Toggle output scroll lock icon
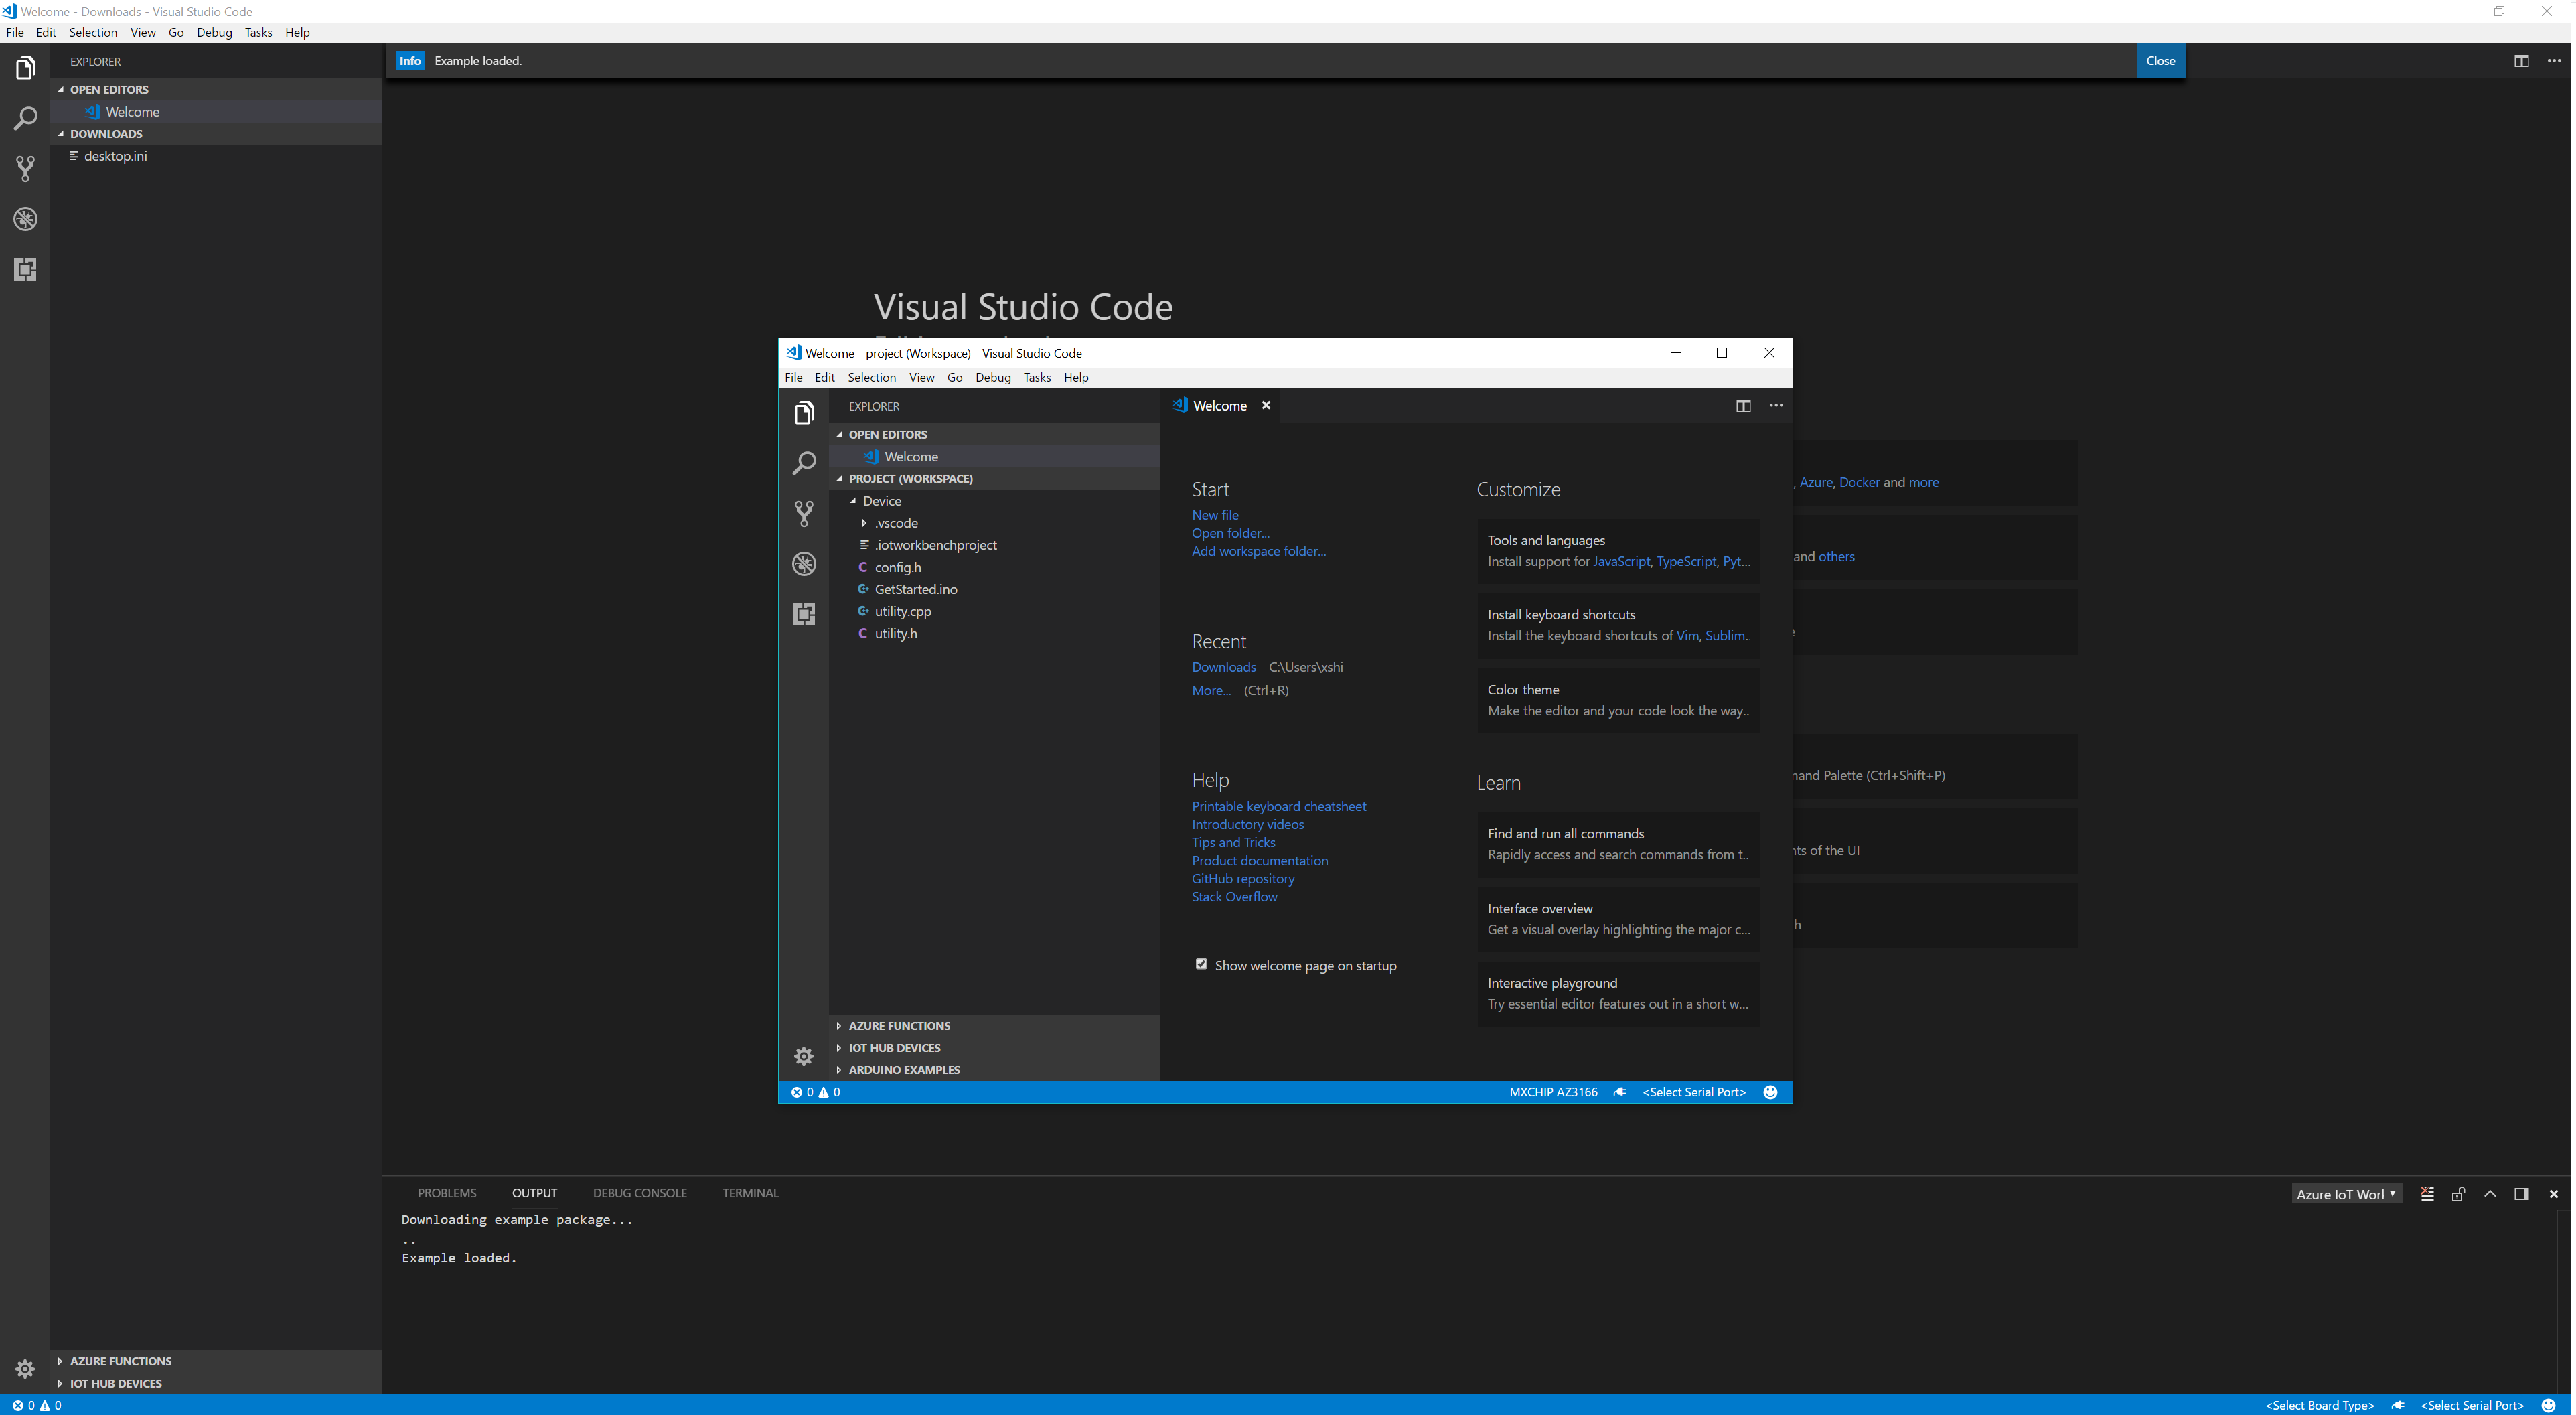This screenshot has width=2576, height=1415. coord(2458,1194)
